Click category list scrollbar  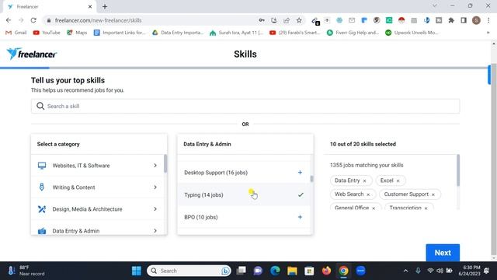165,163
